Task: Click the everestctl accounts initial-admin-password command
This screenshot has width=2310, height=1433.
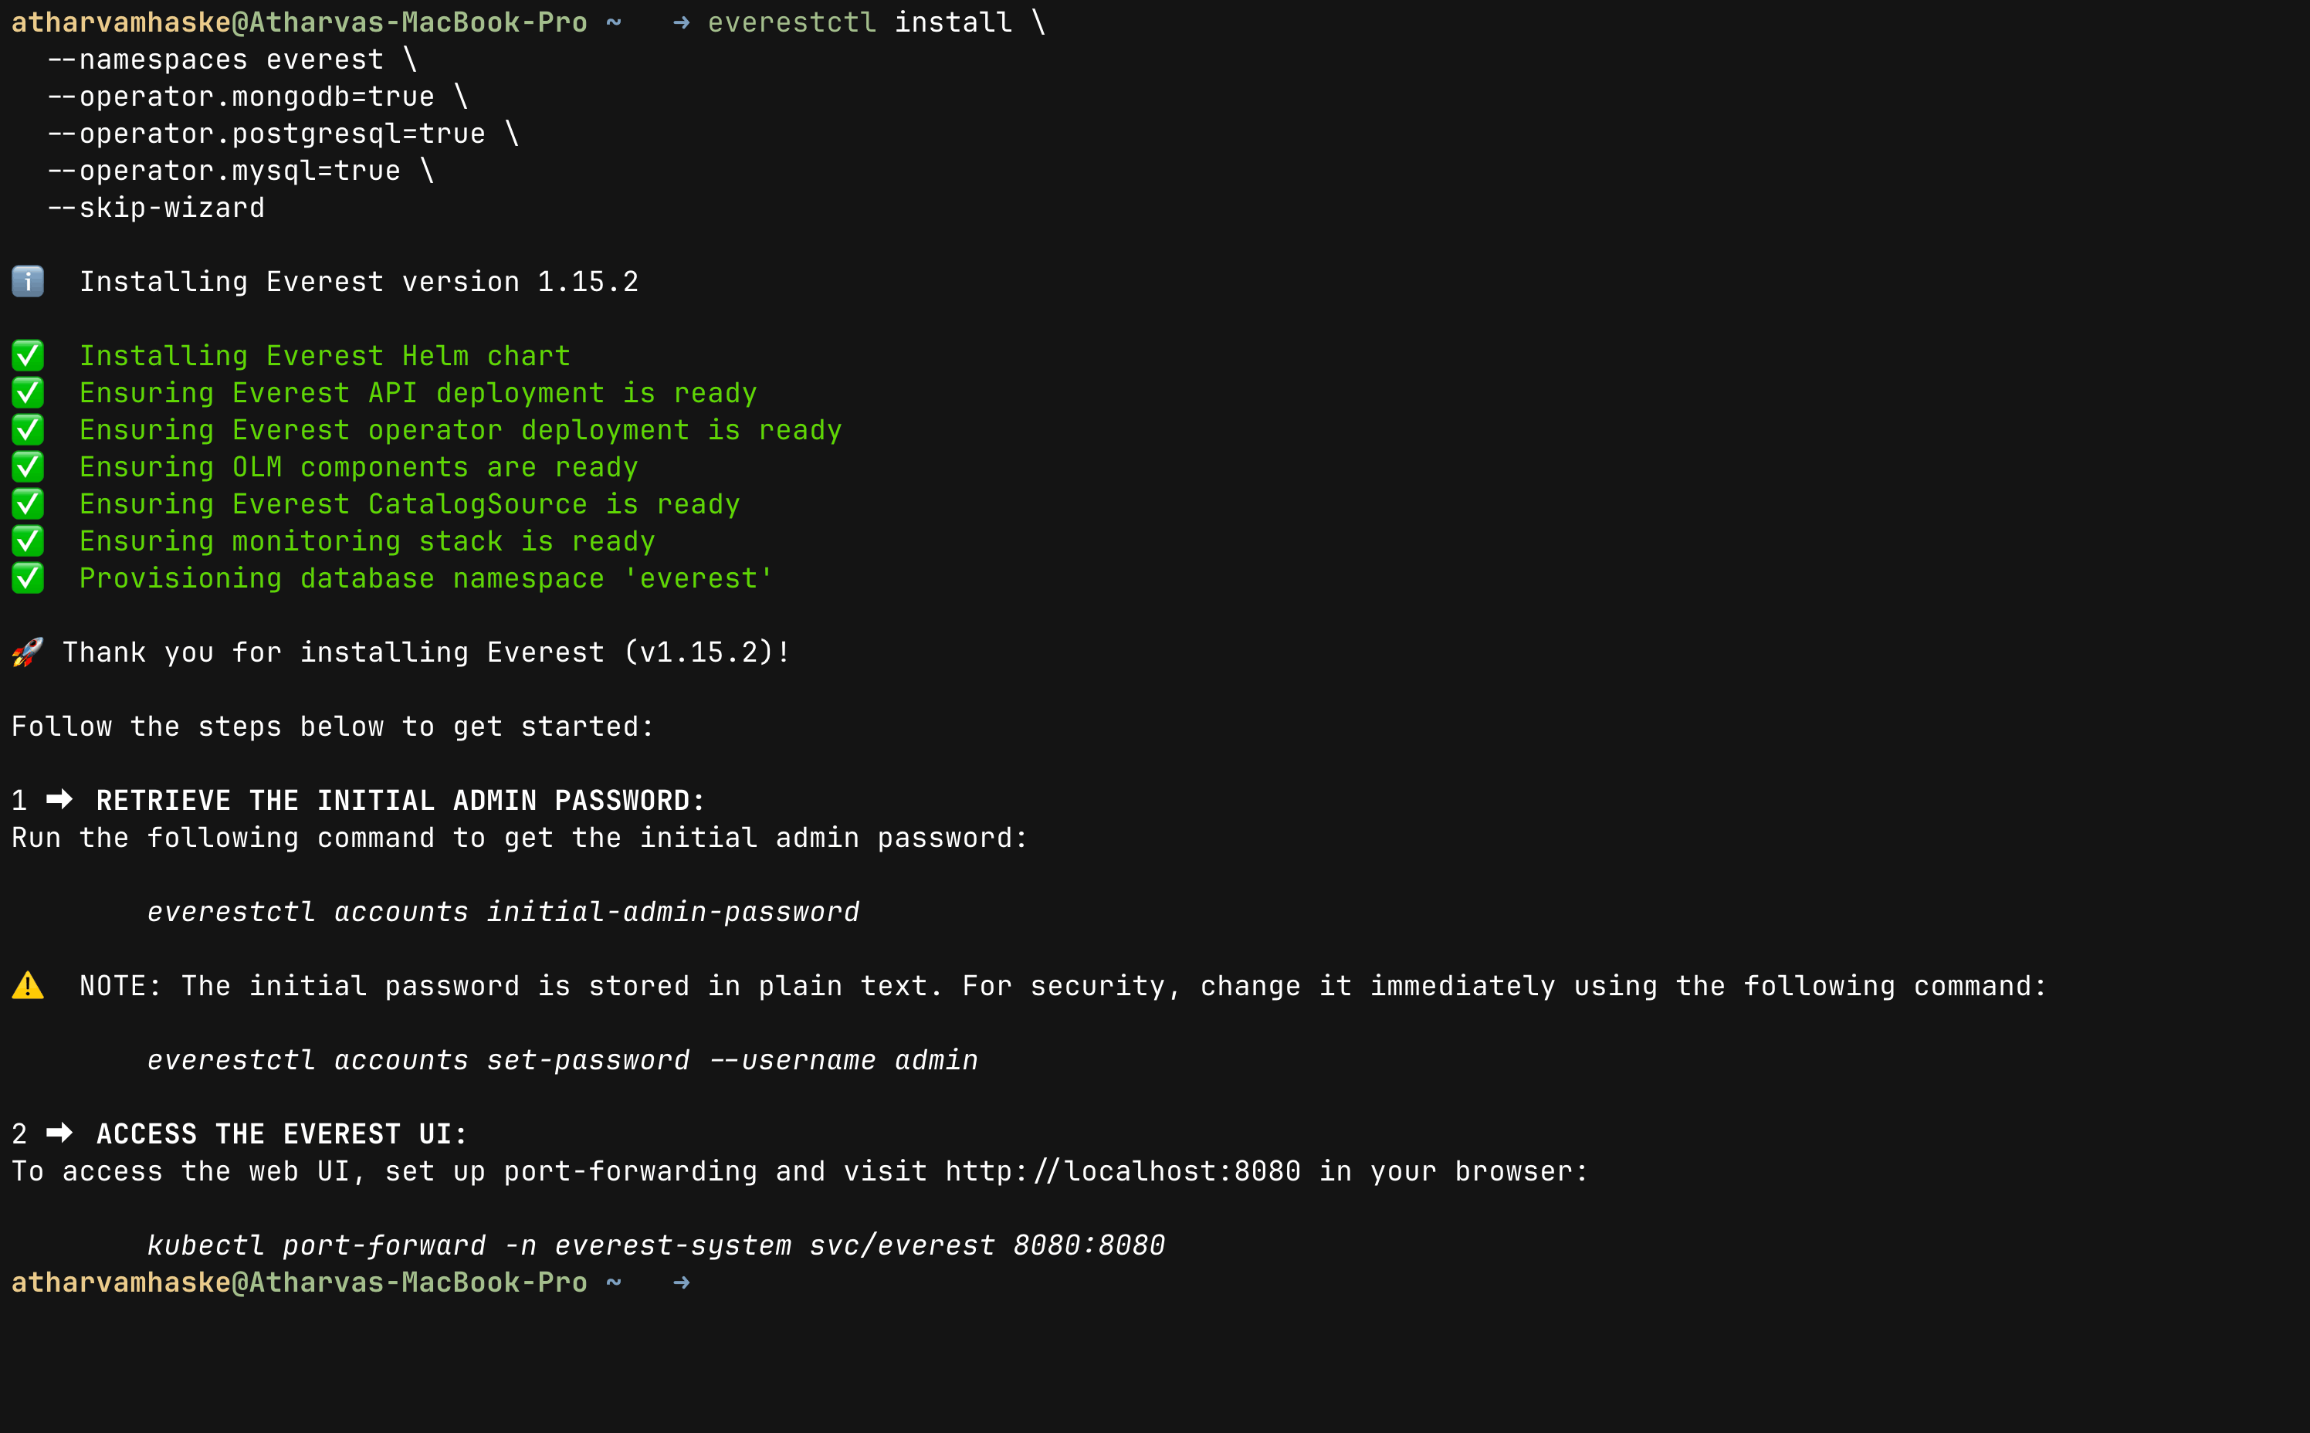Action: 503,912
